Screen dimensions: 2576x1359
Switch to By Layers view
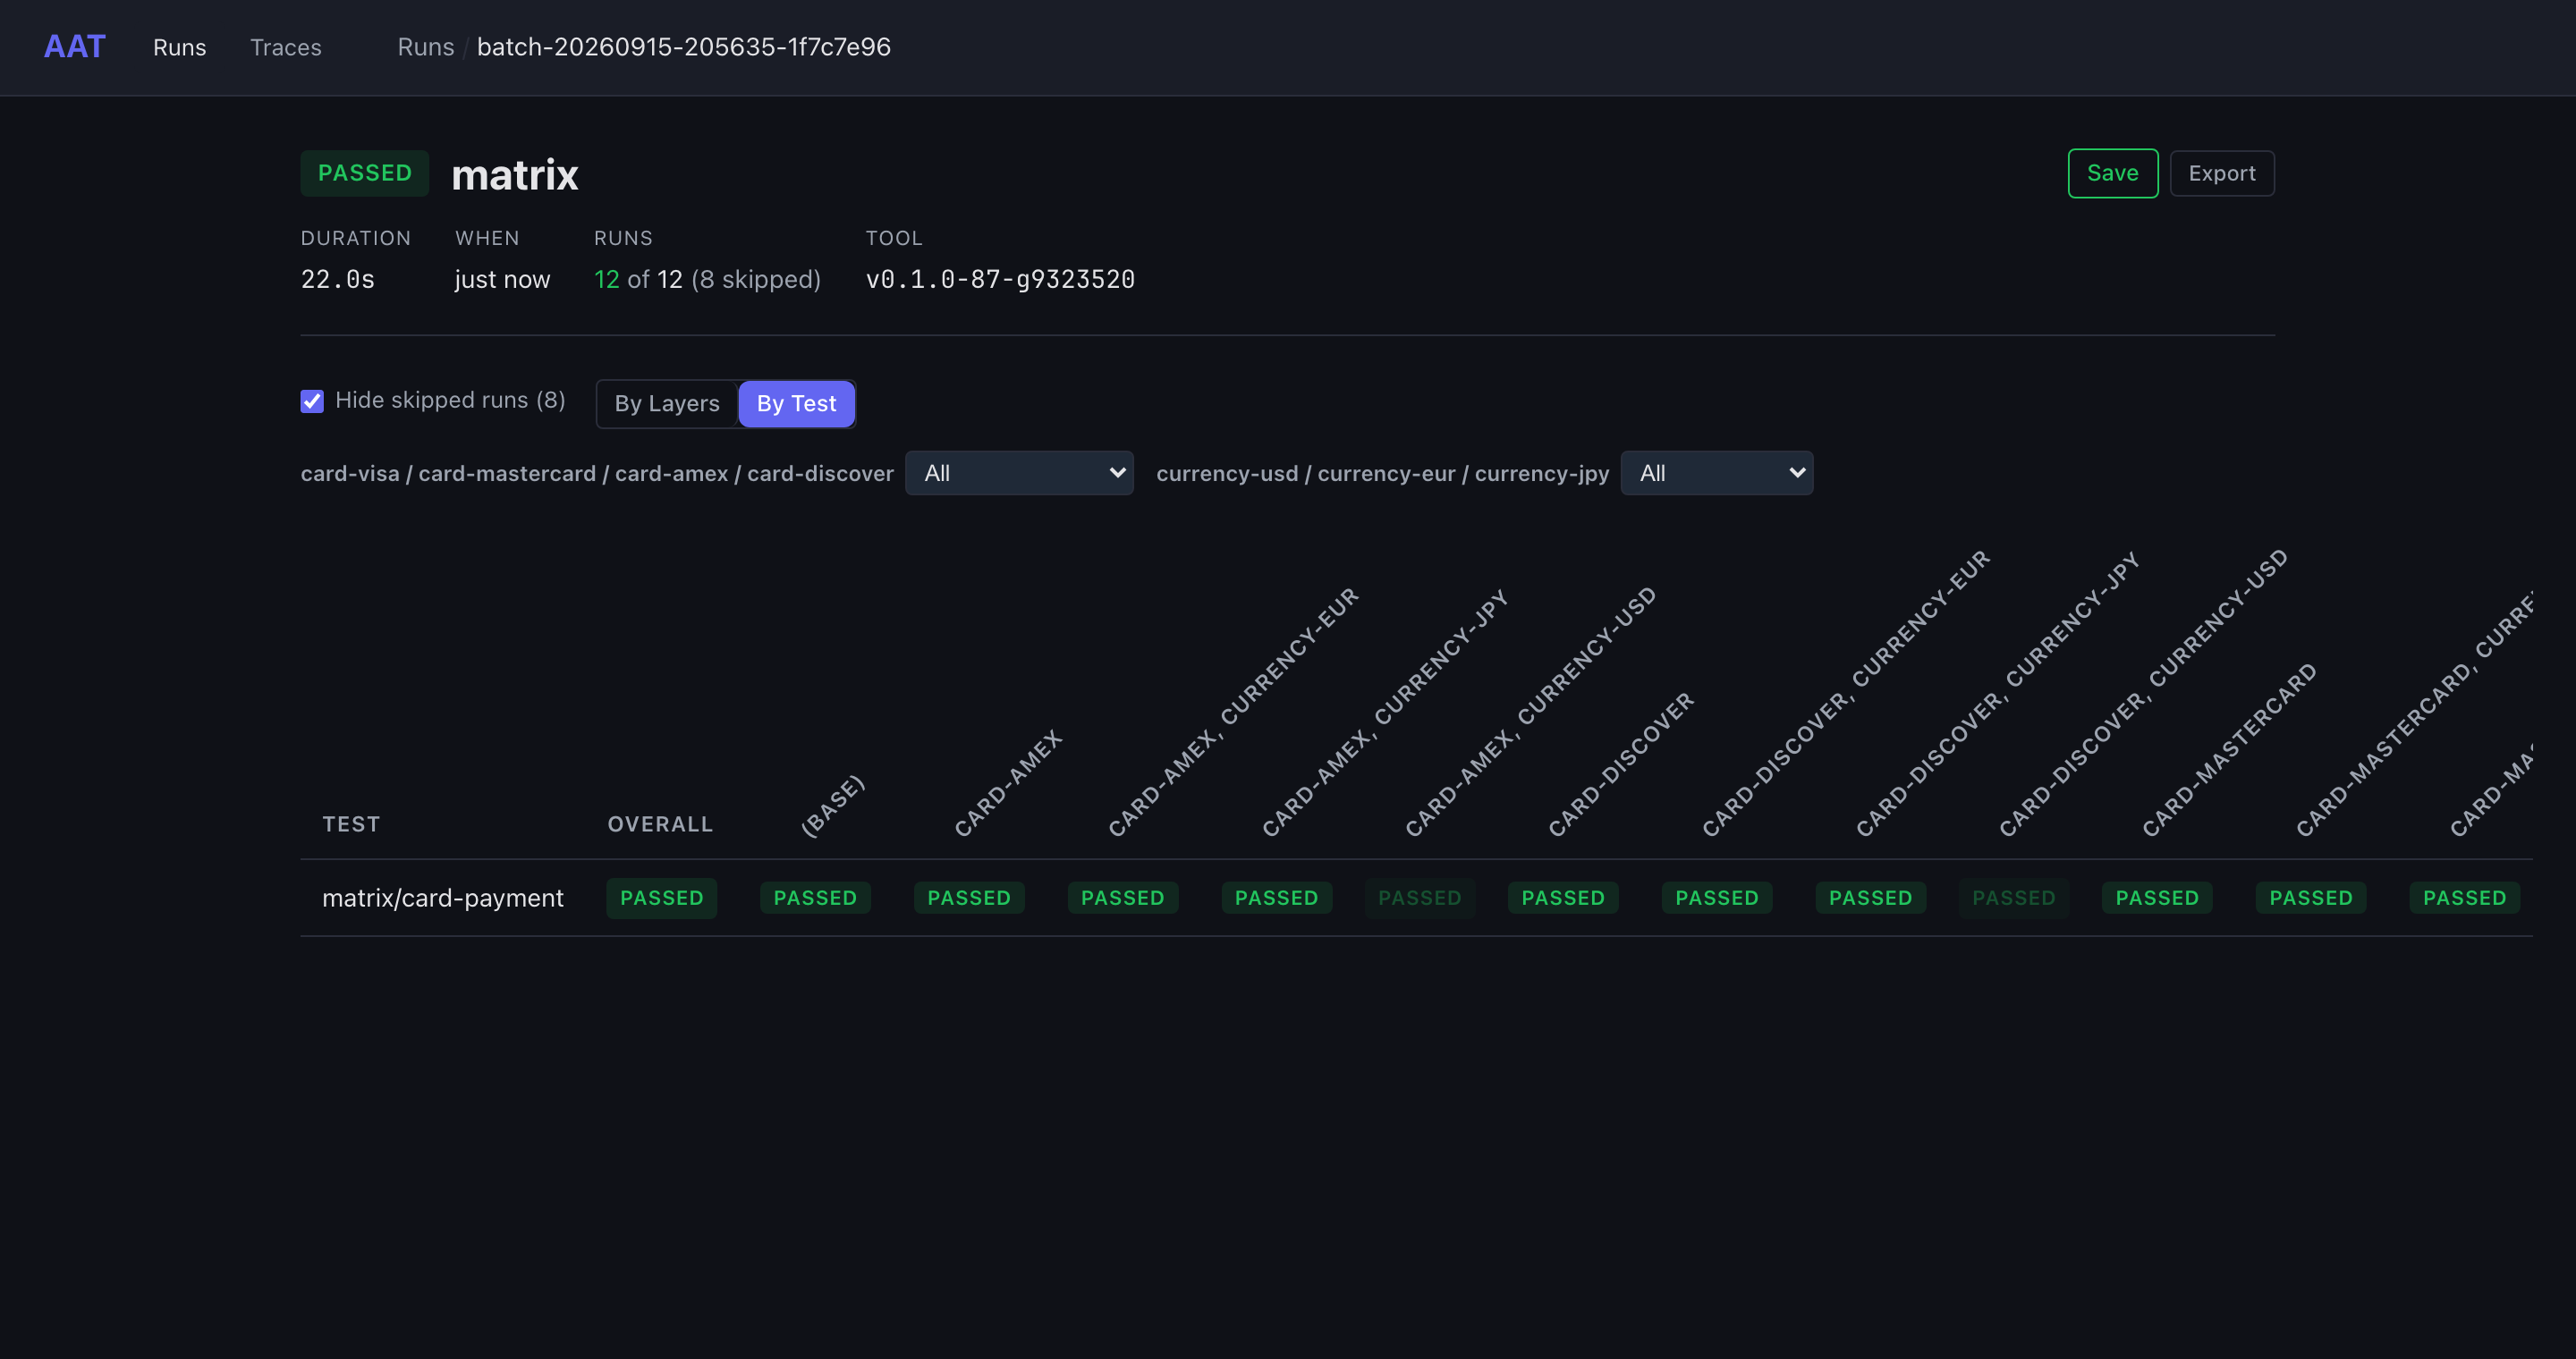(x=667, y=404)
